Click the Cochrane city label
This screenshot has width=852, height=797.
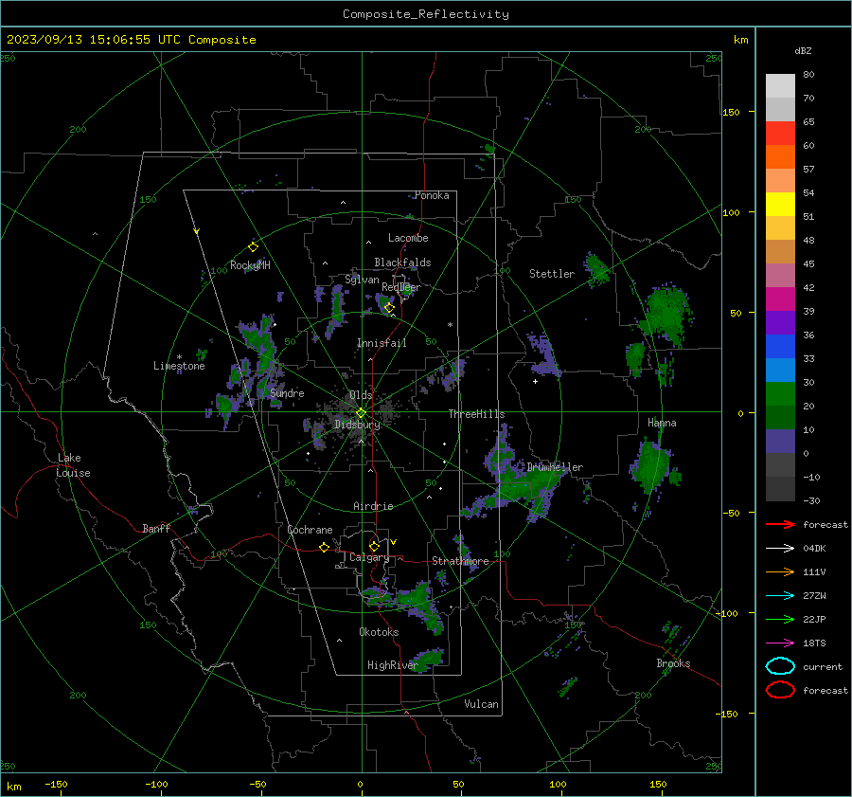pyautogui.click(x=310, y=530)
